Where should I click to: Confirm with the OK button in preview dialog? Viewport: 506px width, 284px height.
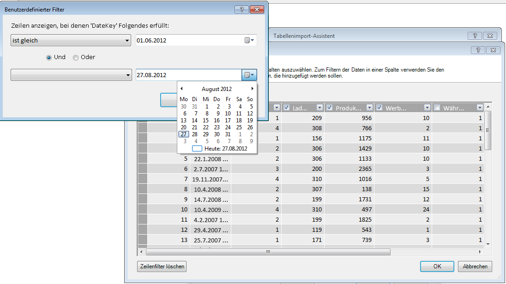point(437,266)
